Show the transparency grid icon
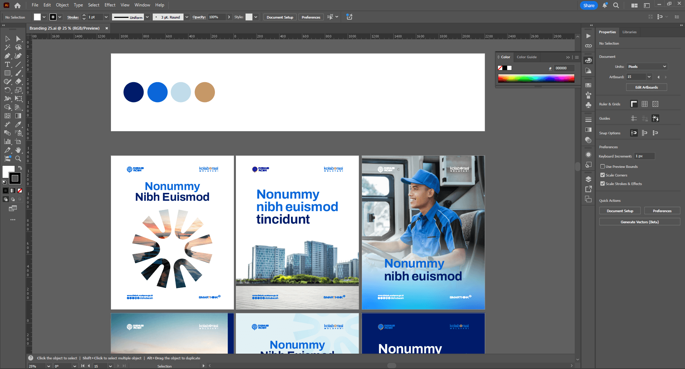Viewport: 685px width, 369px height. pyautogui.click(x=655, y=104)
